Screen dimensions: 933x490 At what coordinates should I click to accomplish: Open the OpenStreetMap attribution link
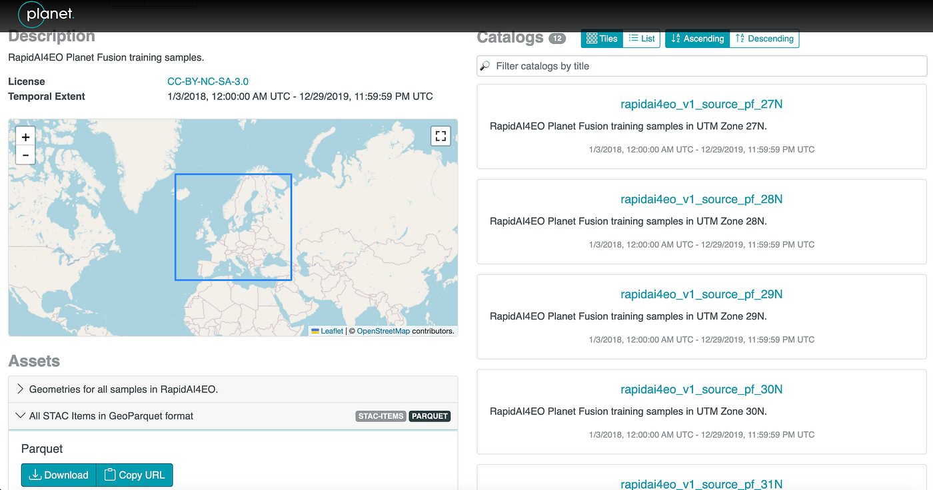[x=383, y=331]
